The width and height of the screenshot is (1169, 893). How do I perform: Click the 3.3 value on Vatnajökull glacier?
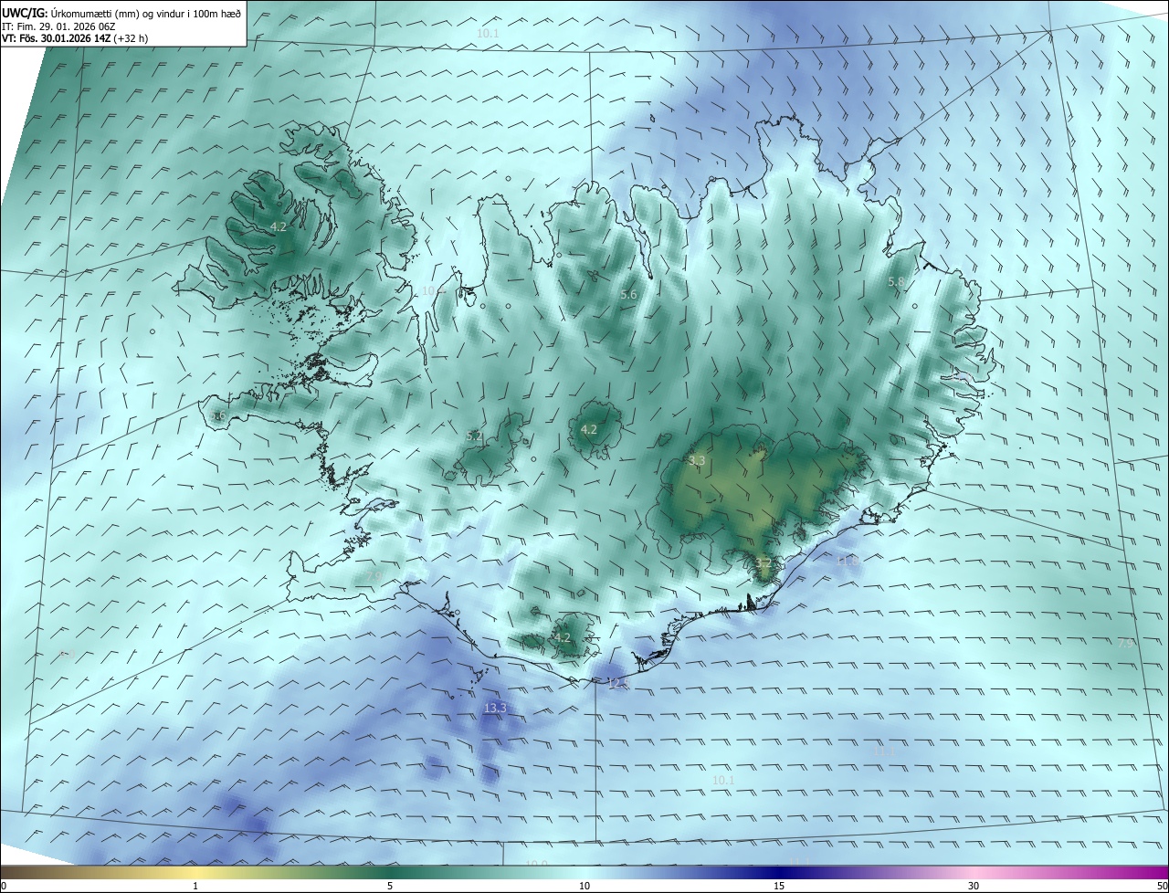click(x=697, y=461)
